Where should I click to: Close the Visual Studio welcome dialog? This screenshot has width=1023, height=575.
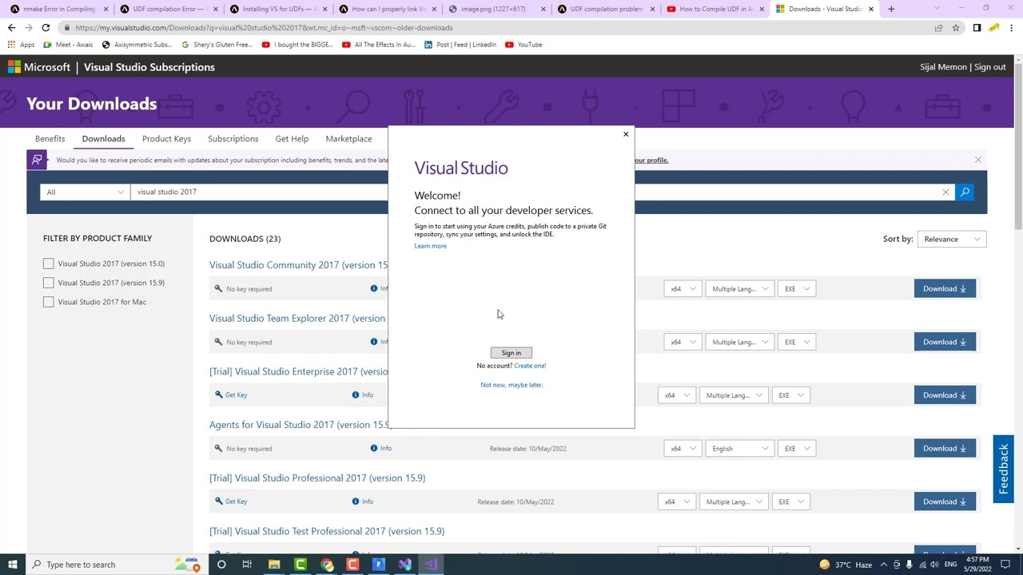click(626, 134)
